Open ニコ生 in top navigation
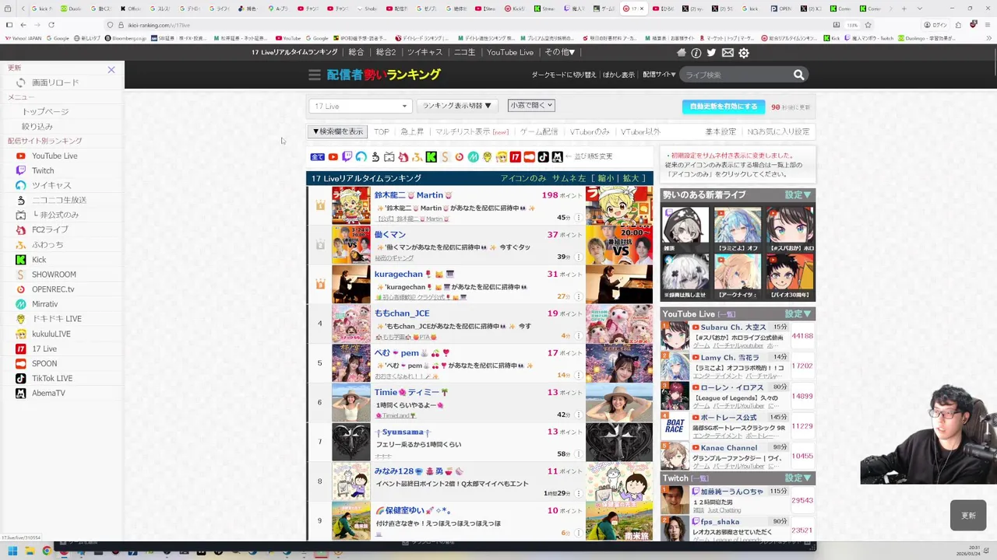The width and height of the screenshot is (997, 560). pyautogui.click(x=465, y=52)
